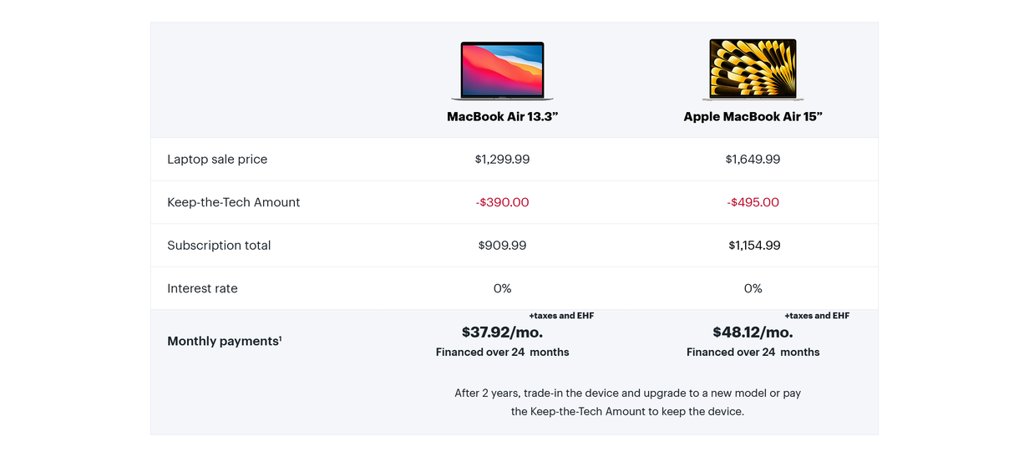Select the MacBook Air 13.3" heading
1029x457 pixels.
[x=502, y=117]
